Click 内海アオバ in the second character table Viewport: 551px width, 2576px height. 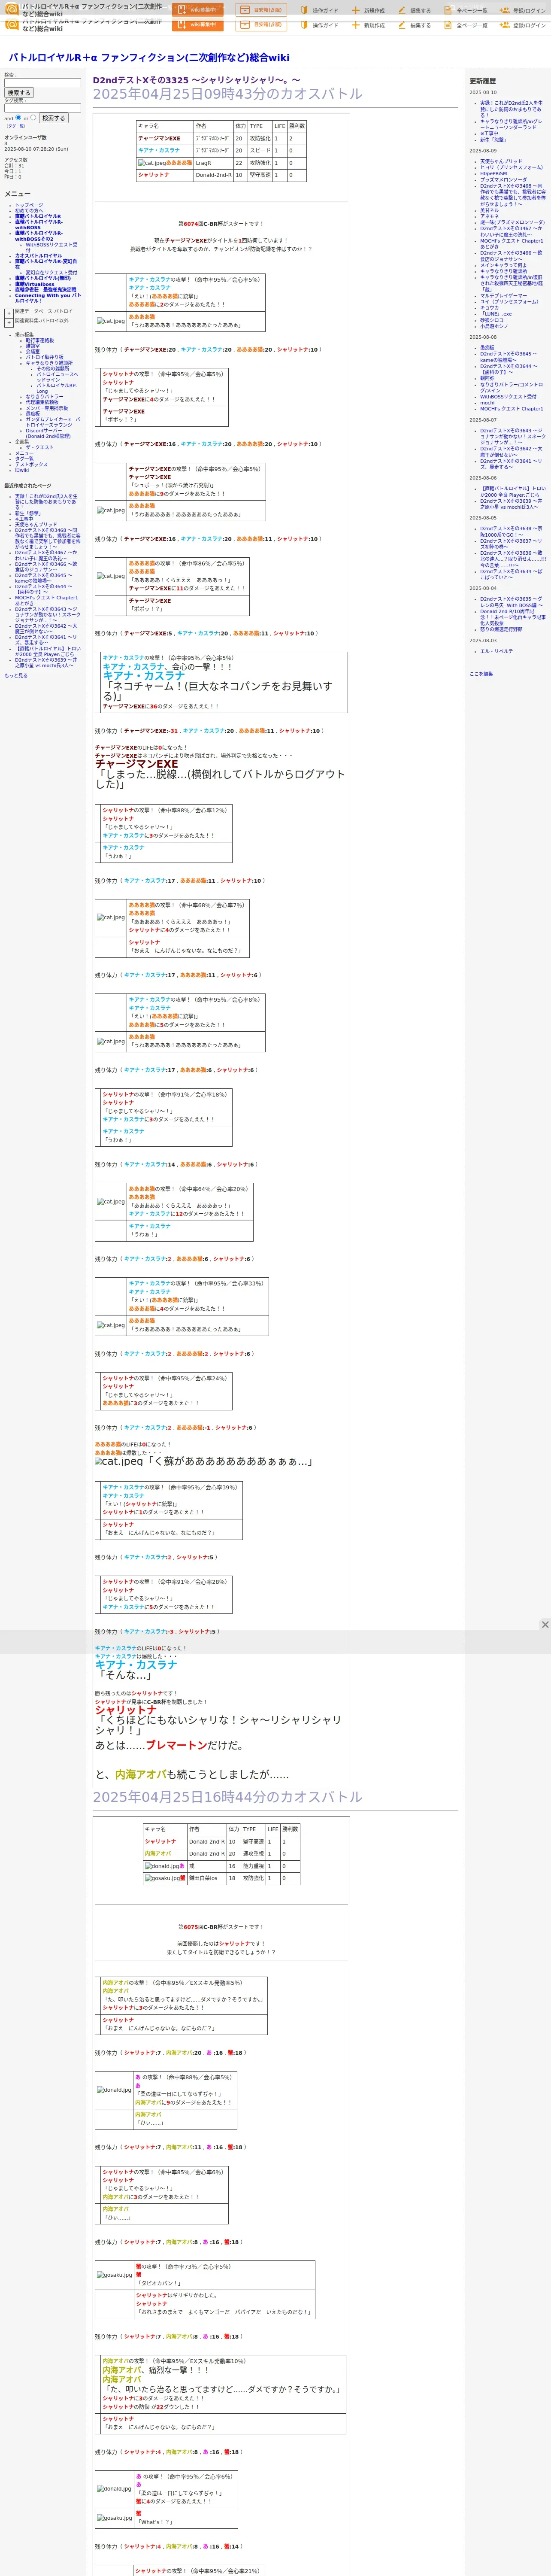coord(158,1853)
